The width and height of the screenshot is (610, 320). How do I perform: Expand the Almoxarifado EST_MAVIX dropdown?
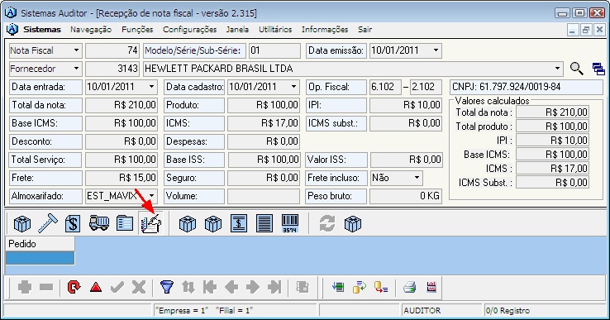(152, 195)
